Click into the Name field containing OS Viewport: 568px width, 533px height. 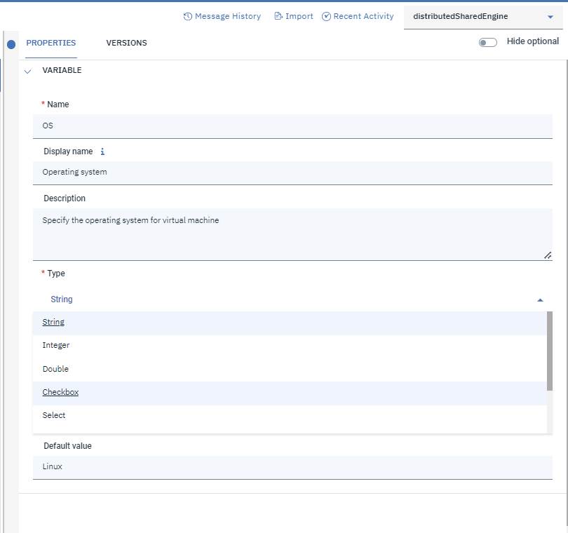pyautogui.click(x=292, y=126)
